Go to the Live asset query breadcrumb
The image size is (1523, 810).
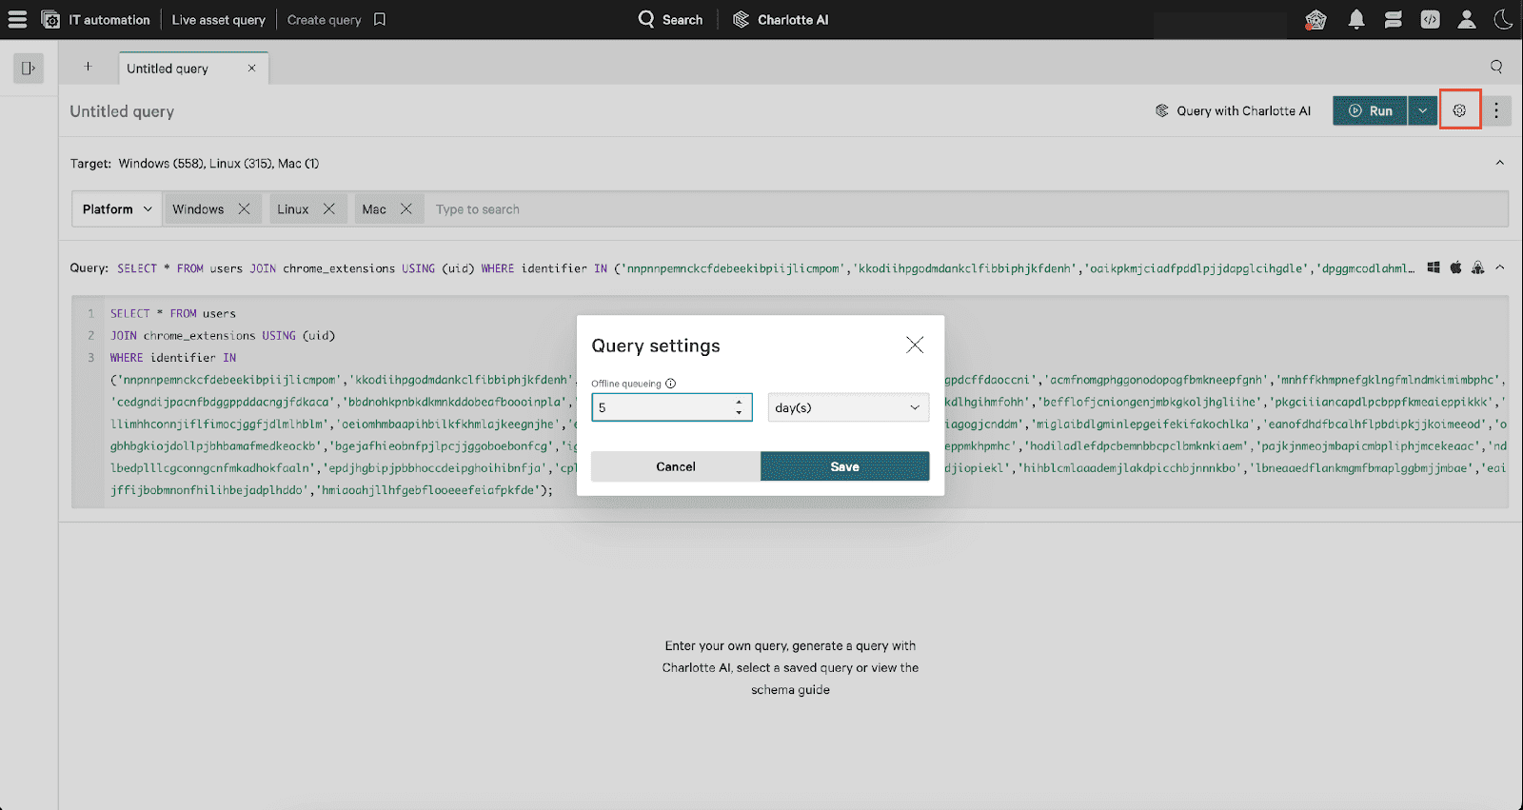[218, 19]
